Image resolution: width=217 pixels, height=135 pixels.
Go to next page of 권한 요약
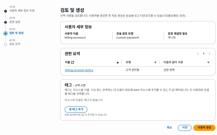click(209, 54)
